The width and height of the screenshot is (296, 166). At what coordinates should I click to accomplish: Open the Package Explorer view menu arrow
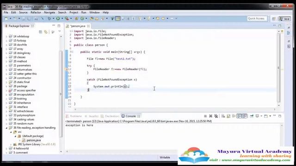pos(60,31)
